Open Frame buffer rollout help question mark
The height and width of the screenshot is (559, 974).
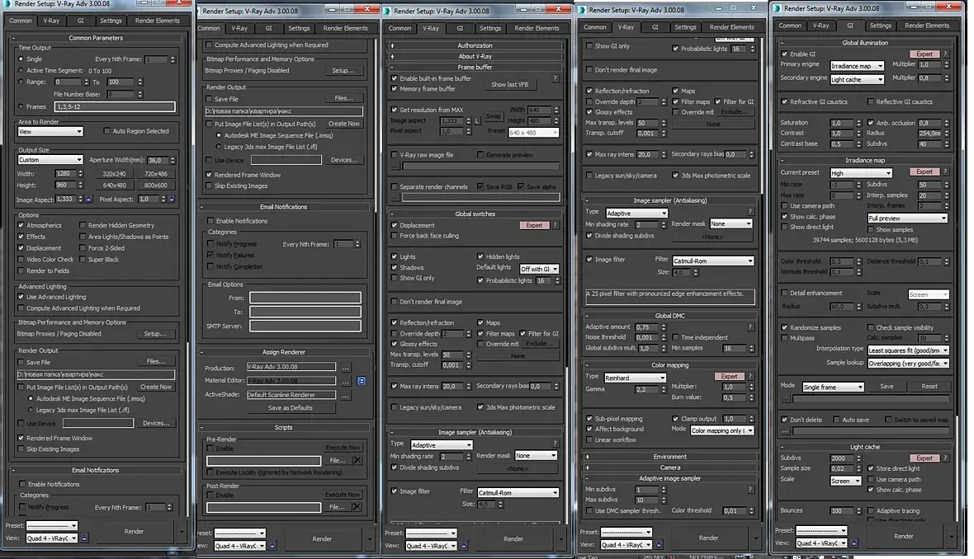pyautogui.click(x=555, y=78)
